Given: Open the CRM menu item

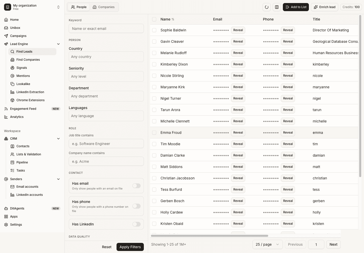Looking at the screenshot, I should (32, 139).
